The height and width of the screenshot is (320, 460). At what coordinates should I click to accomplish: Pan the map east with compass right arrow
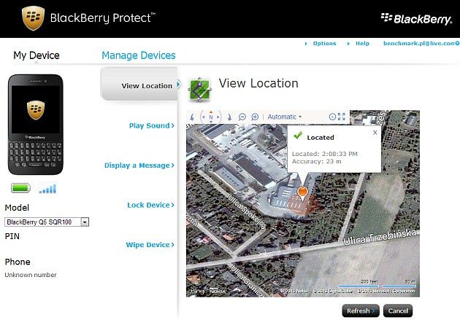[218, 117]
